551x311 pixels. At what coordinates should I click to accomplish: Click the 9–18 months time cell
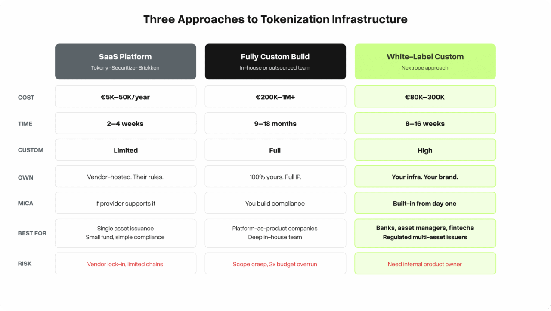[x=275, y=123]
